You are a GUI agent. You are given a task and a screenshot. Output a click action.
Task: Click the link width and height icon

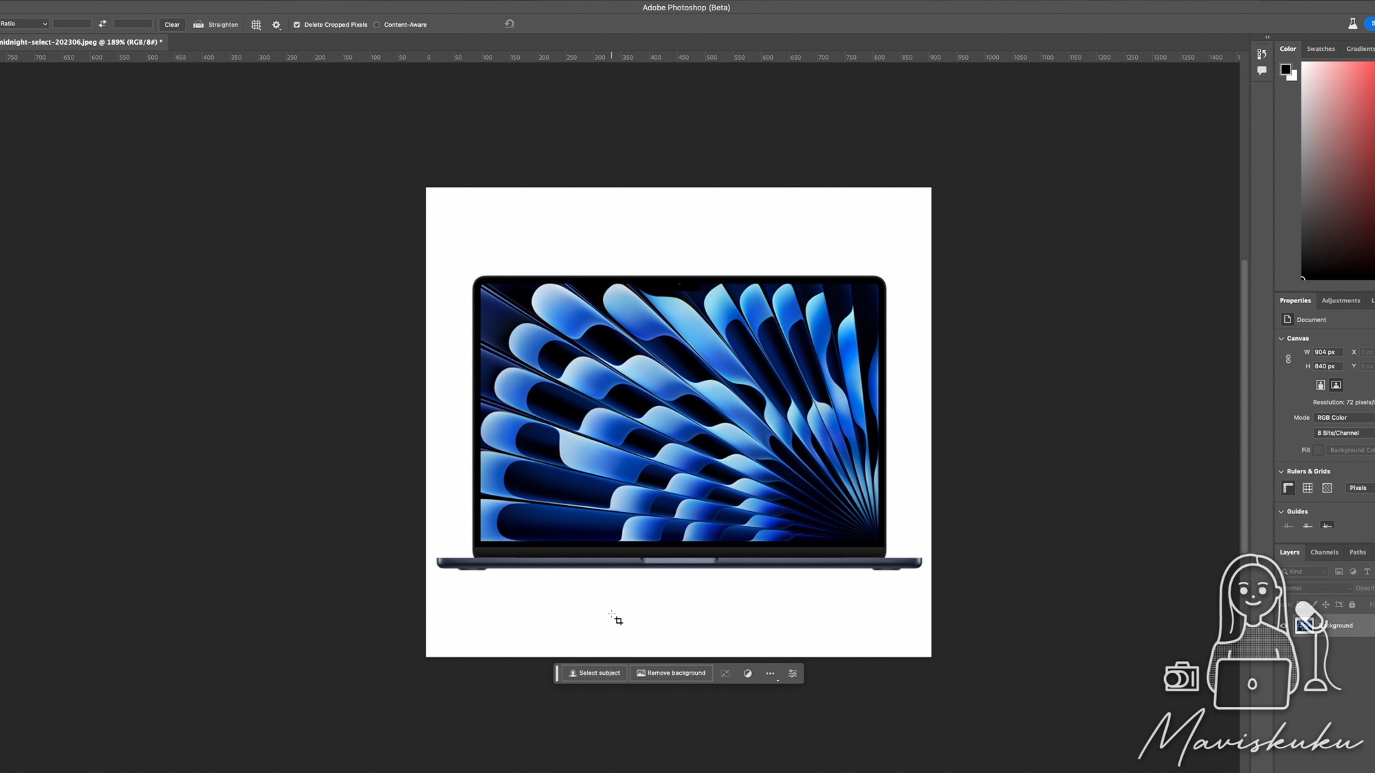pyautogui.click(x=1288, y=359)
